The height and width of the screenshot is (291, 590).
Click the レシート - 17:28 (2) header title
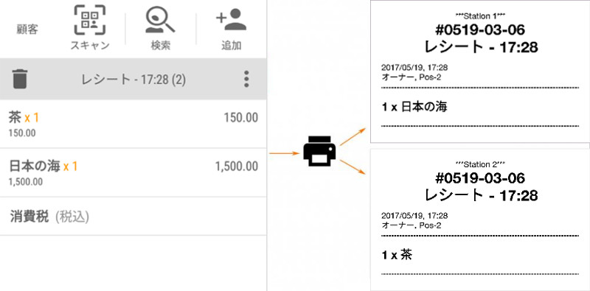[x=133, y=80]
